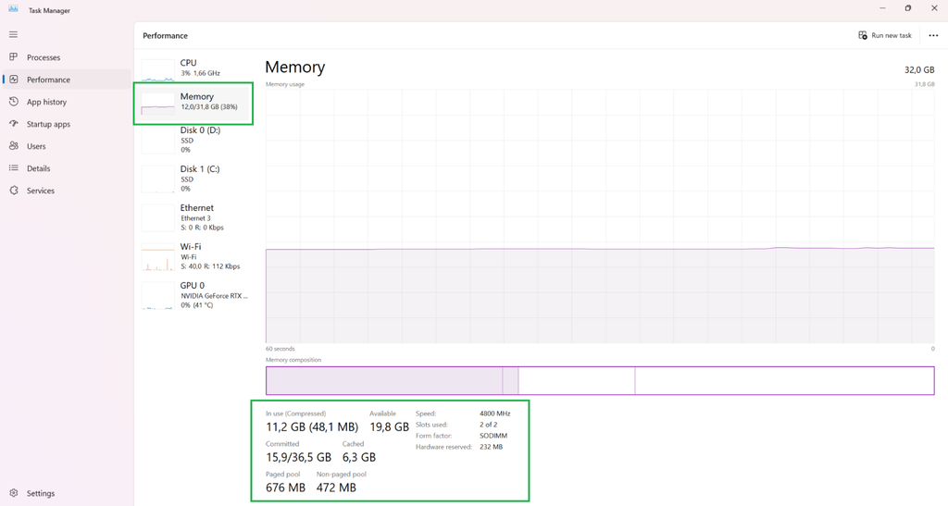Click the Memory composition label
948x506 pixels.
pos(293,359)
